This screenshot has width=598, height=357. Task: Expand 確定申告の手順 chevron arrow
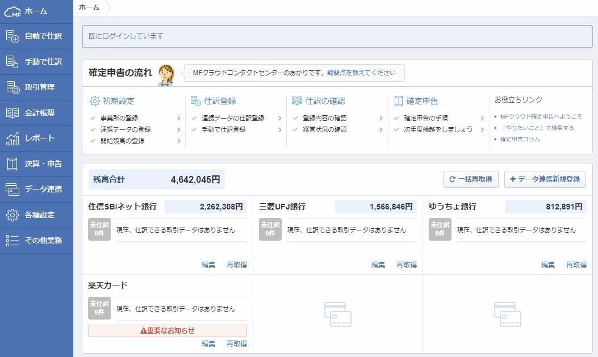click(x=482, y=119)
